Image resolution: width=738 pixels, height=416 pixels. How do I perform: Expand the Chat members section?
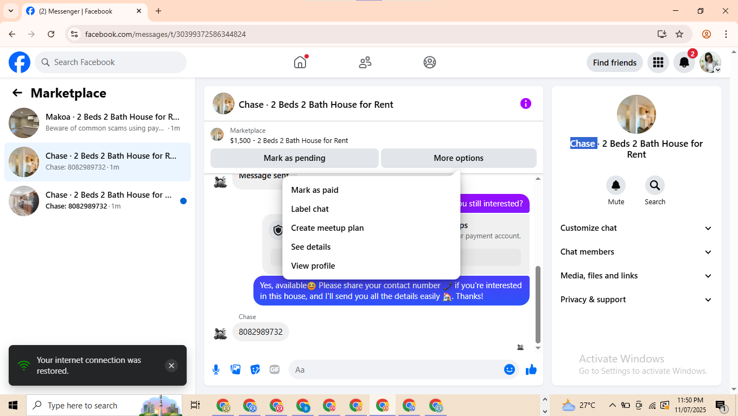click(x=636, y=252)
